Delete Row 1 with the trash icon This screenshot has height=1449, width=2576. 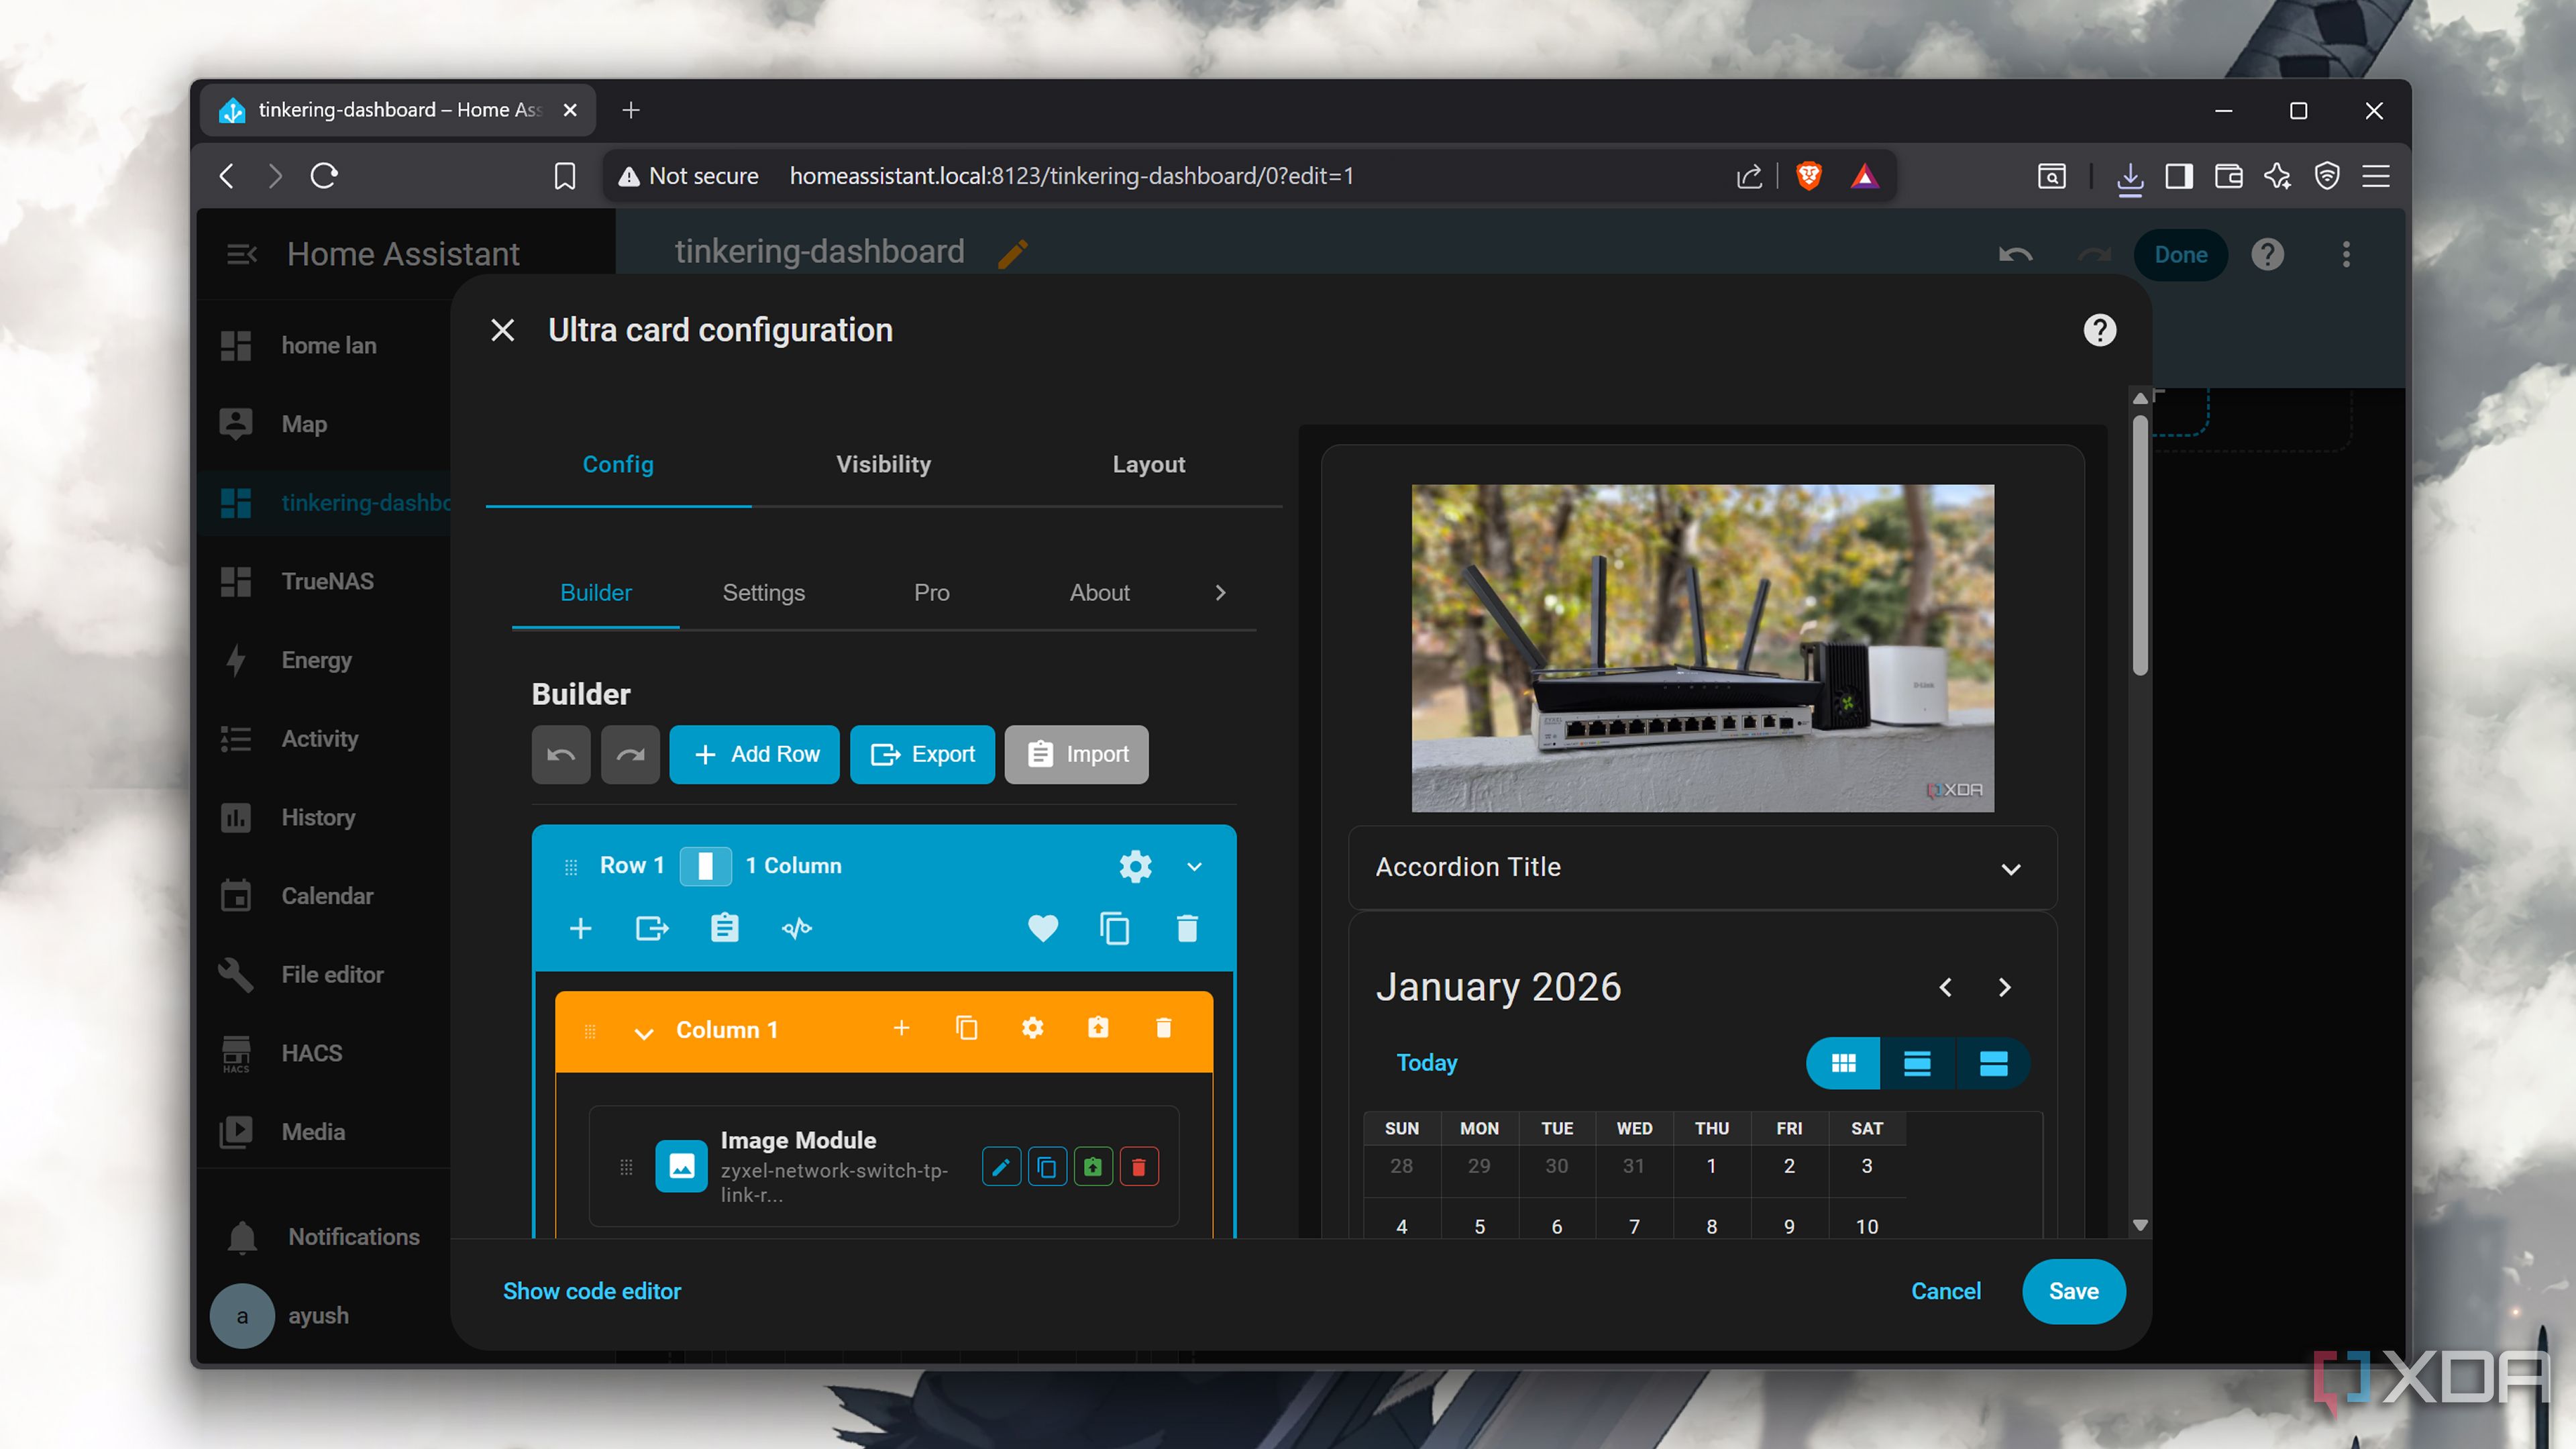(1187, 929)
